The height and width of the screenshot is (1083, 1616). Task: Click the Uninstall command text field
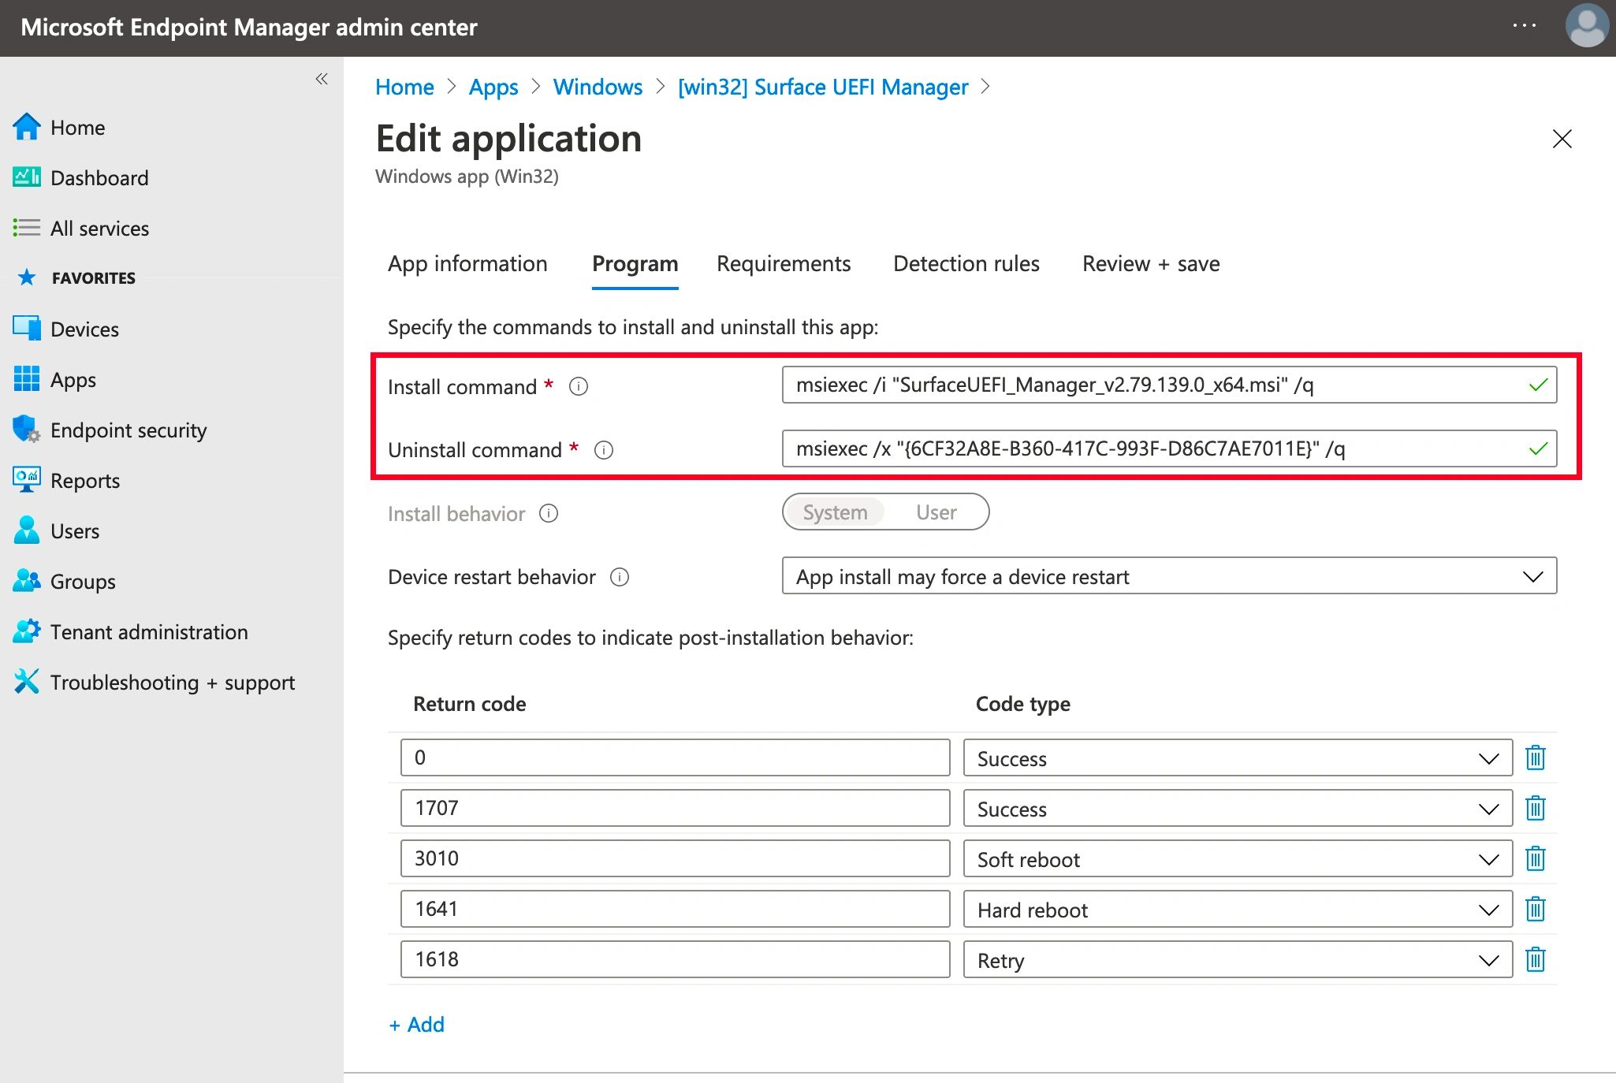[x=1151, y=448]
